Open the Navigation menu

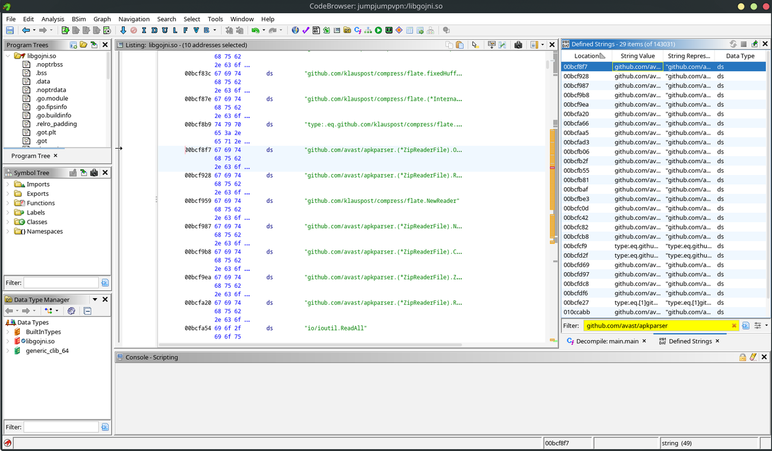click(134, 19)
